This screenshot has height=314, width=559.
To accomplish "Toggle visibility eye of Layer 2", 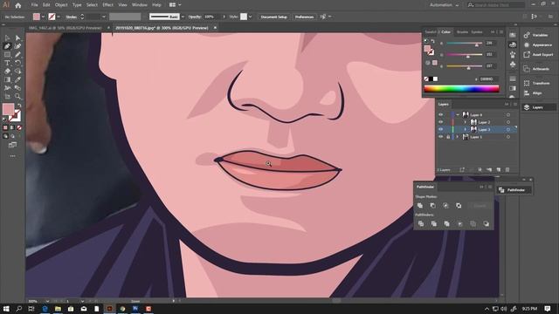I will pos(441,122).
